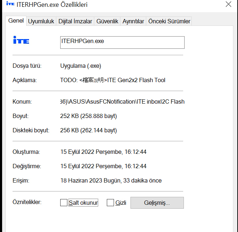Select the 'Uygulama (.exe)' file type text
This screenshot has width=238, height=232.
pyautogui.click(x=81, y=66)
